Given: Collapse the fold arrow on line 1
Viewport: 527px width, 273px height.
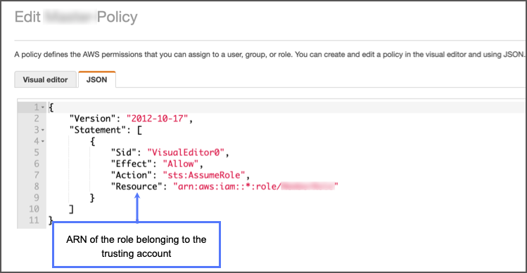Looking at the screenshot, I should [x=43, y=107].
